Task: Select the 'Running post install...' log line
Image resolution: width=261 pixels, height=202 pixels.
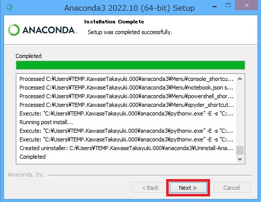Action: point(46,122)
